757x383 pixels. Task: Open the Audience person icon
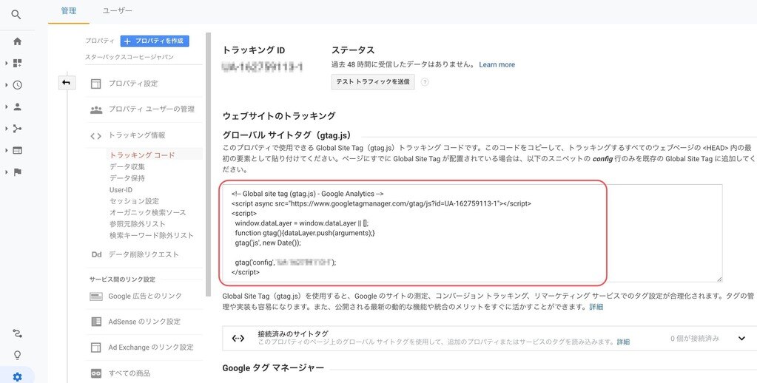(17, 106)
